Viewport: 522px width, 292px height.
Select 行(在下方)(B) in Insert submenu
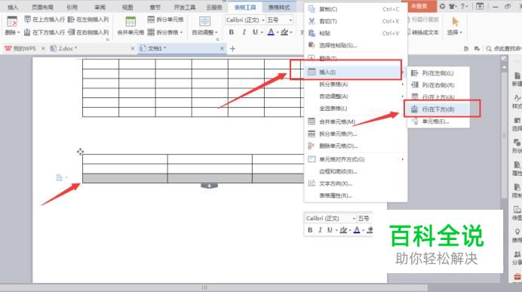click(438, 109)
